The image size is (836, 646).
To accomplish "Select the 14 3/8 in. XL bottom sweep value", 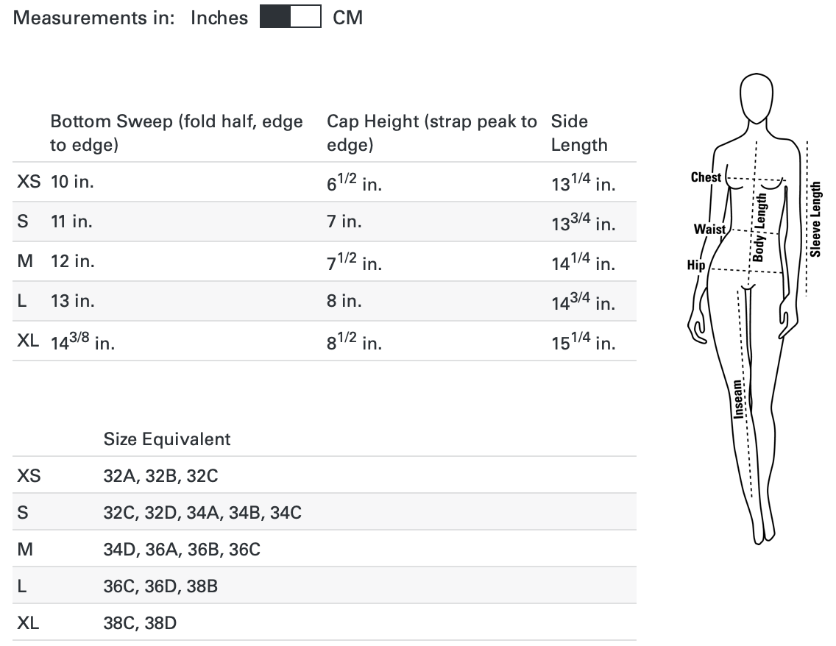I will pyautogui.click(x=82, y=341).
